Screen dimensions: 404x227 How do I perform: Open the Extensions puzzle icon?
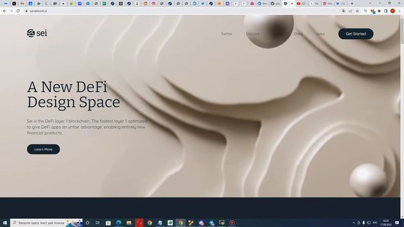[x=379, y=11]
